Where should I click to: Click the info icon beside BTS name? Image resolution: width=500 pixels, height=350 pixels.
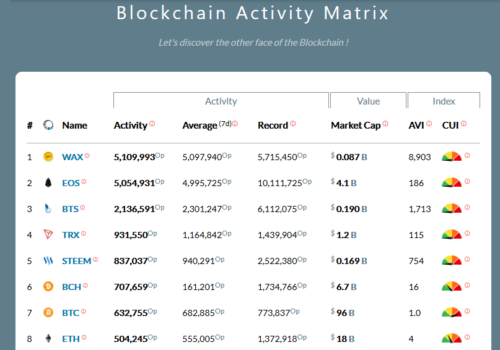(82, 207)
